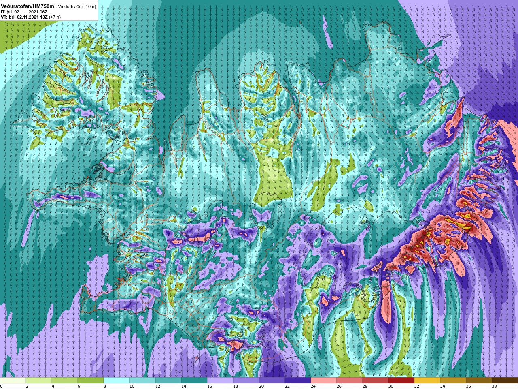Screen dimensions: 518x389
Task: Click the legend scale number 24
Action: 313,386
